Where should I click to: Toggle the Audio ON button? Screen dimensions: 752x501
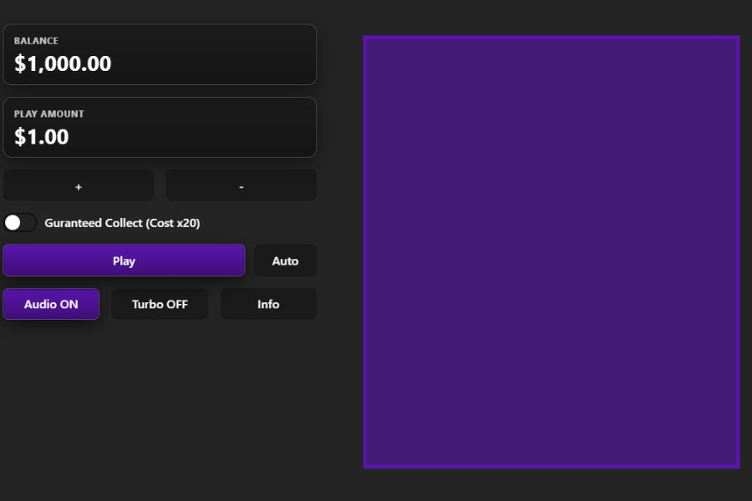pyautogui.click(x=51, y=304)
